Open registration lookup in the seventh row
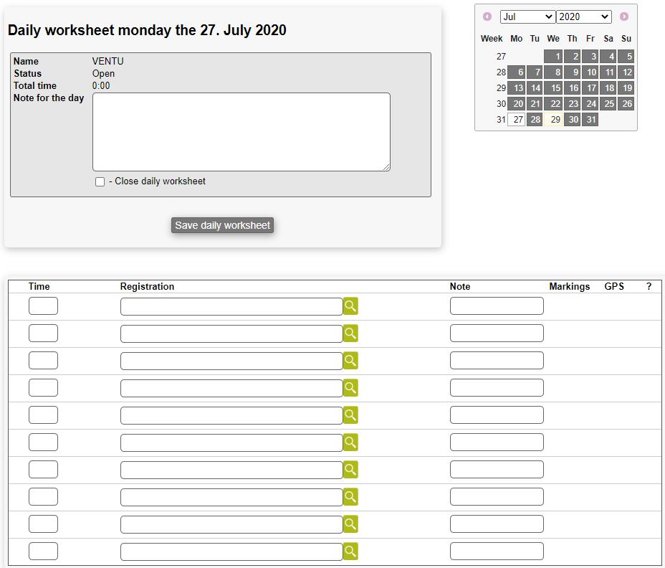The width and height of the screenshot is (665, 568). coord(350,470)
